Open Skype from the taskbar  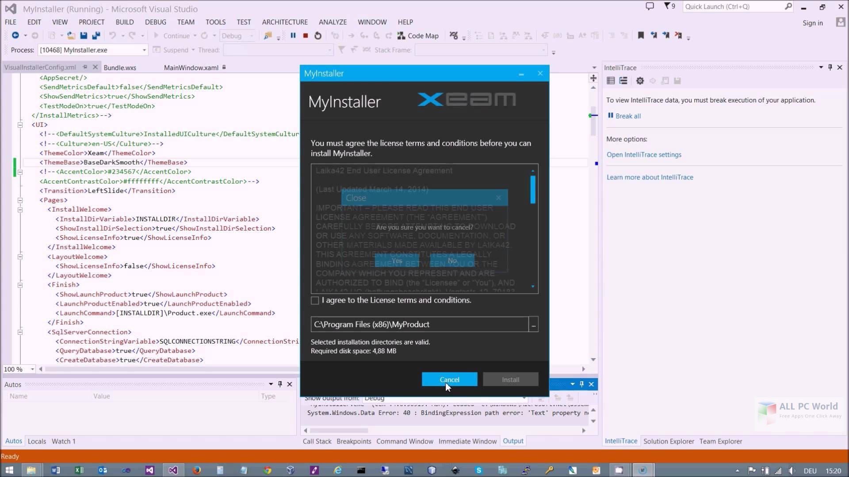(x=478, y=470)
